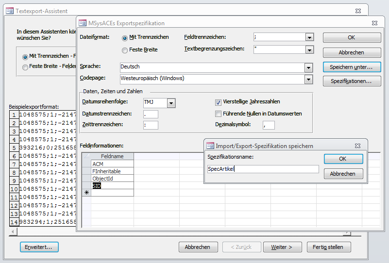This screenshot has height=263, width=389.
Task: Open the Datumsreihenfolge dropdown
Action: click(x=170, y=103)
